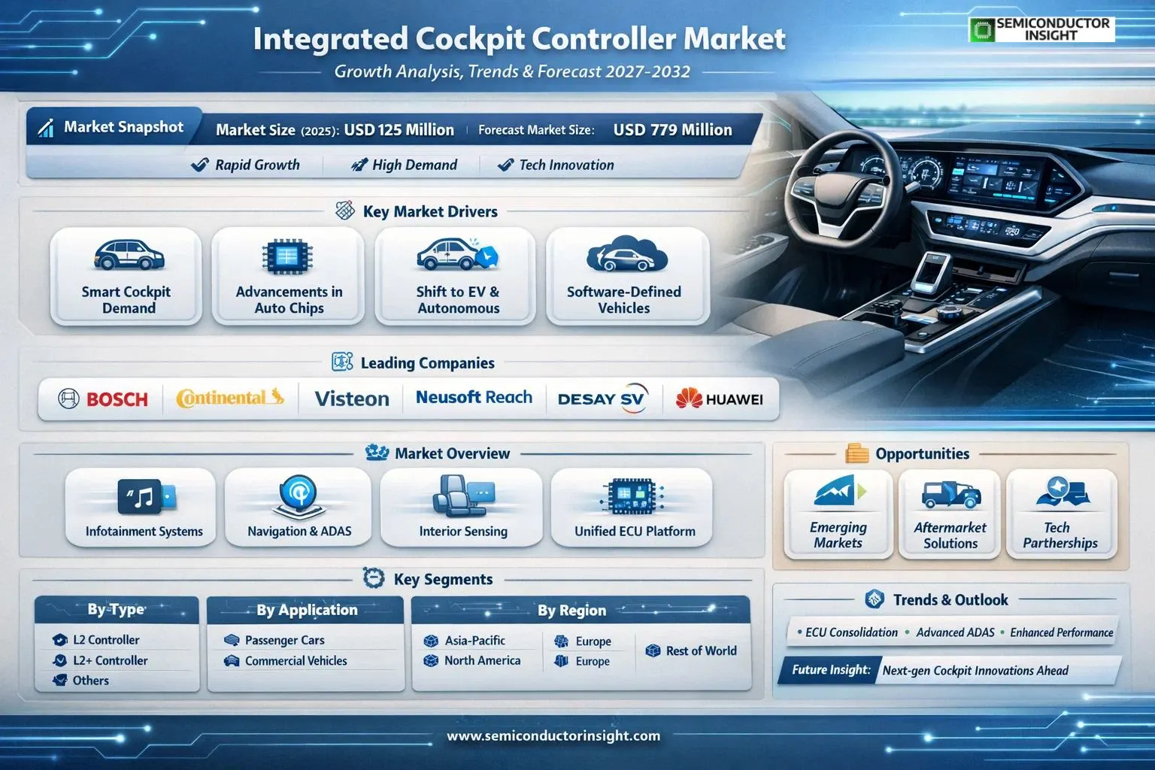Image resolution: width=1155 pixels, height=770 pixels.
Task: Click the Emerging Markets chart icon
Action: (x=839, y=492)
